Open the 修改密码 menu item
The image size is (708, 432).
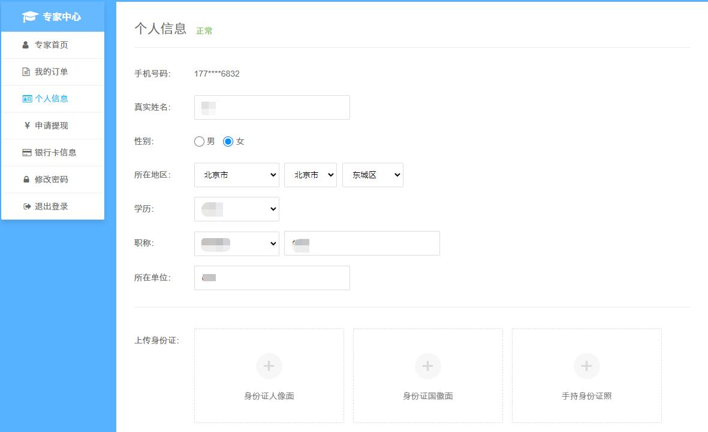click(53, 180)
